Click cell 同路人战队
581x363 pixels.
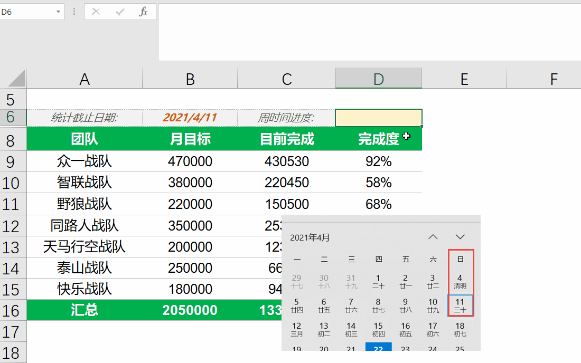tap(85, 226)
